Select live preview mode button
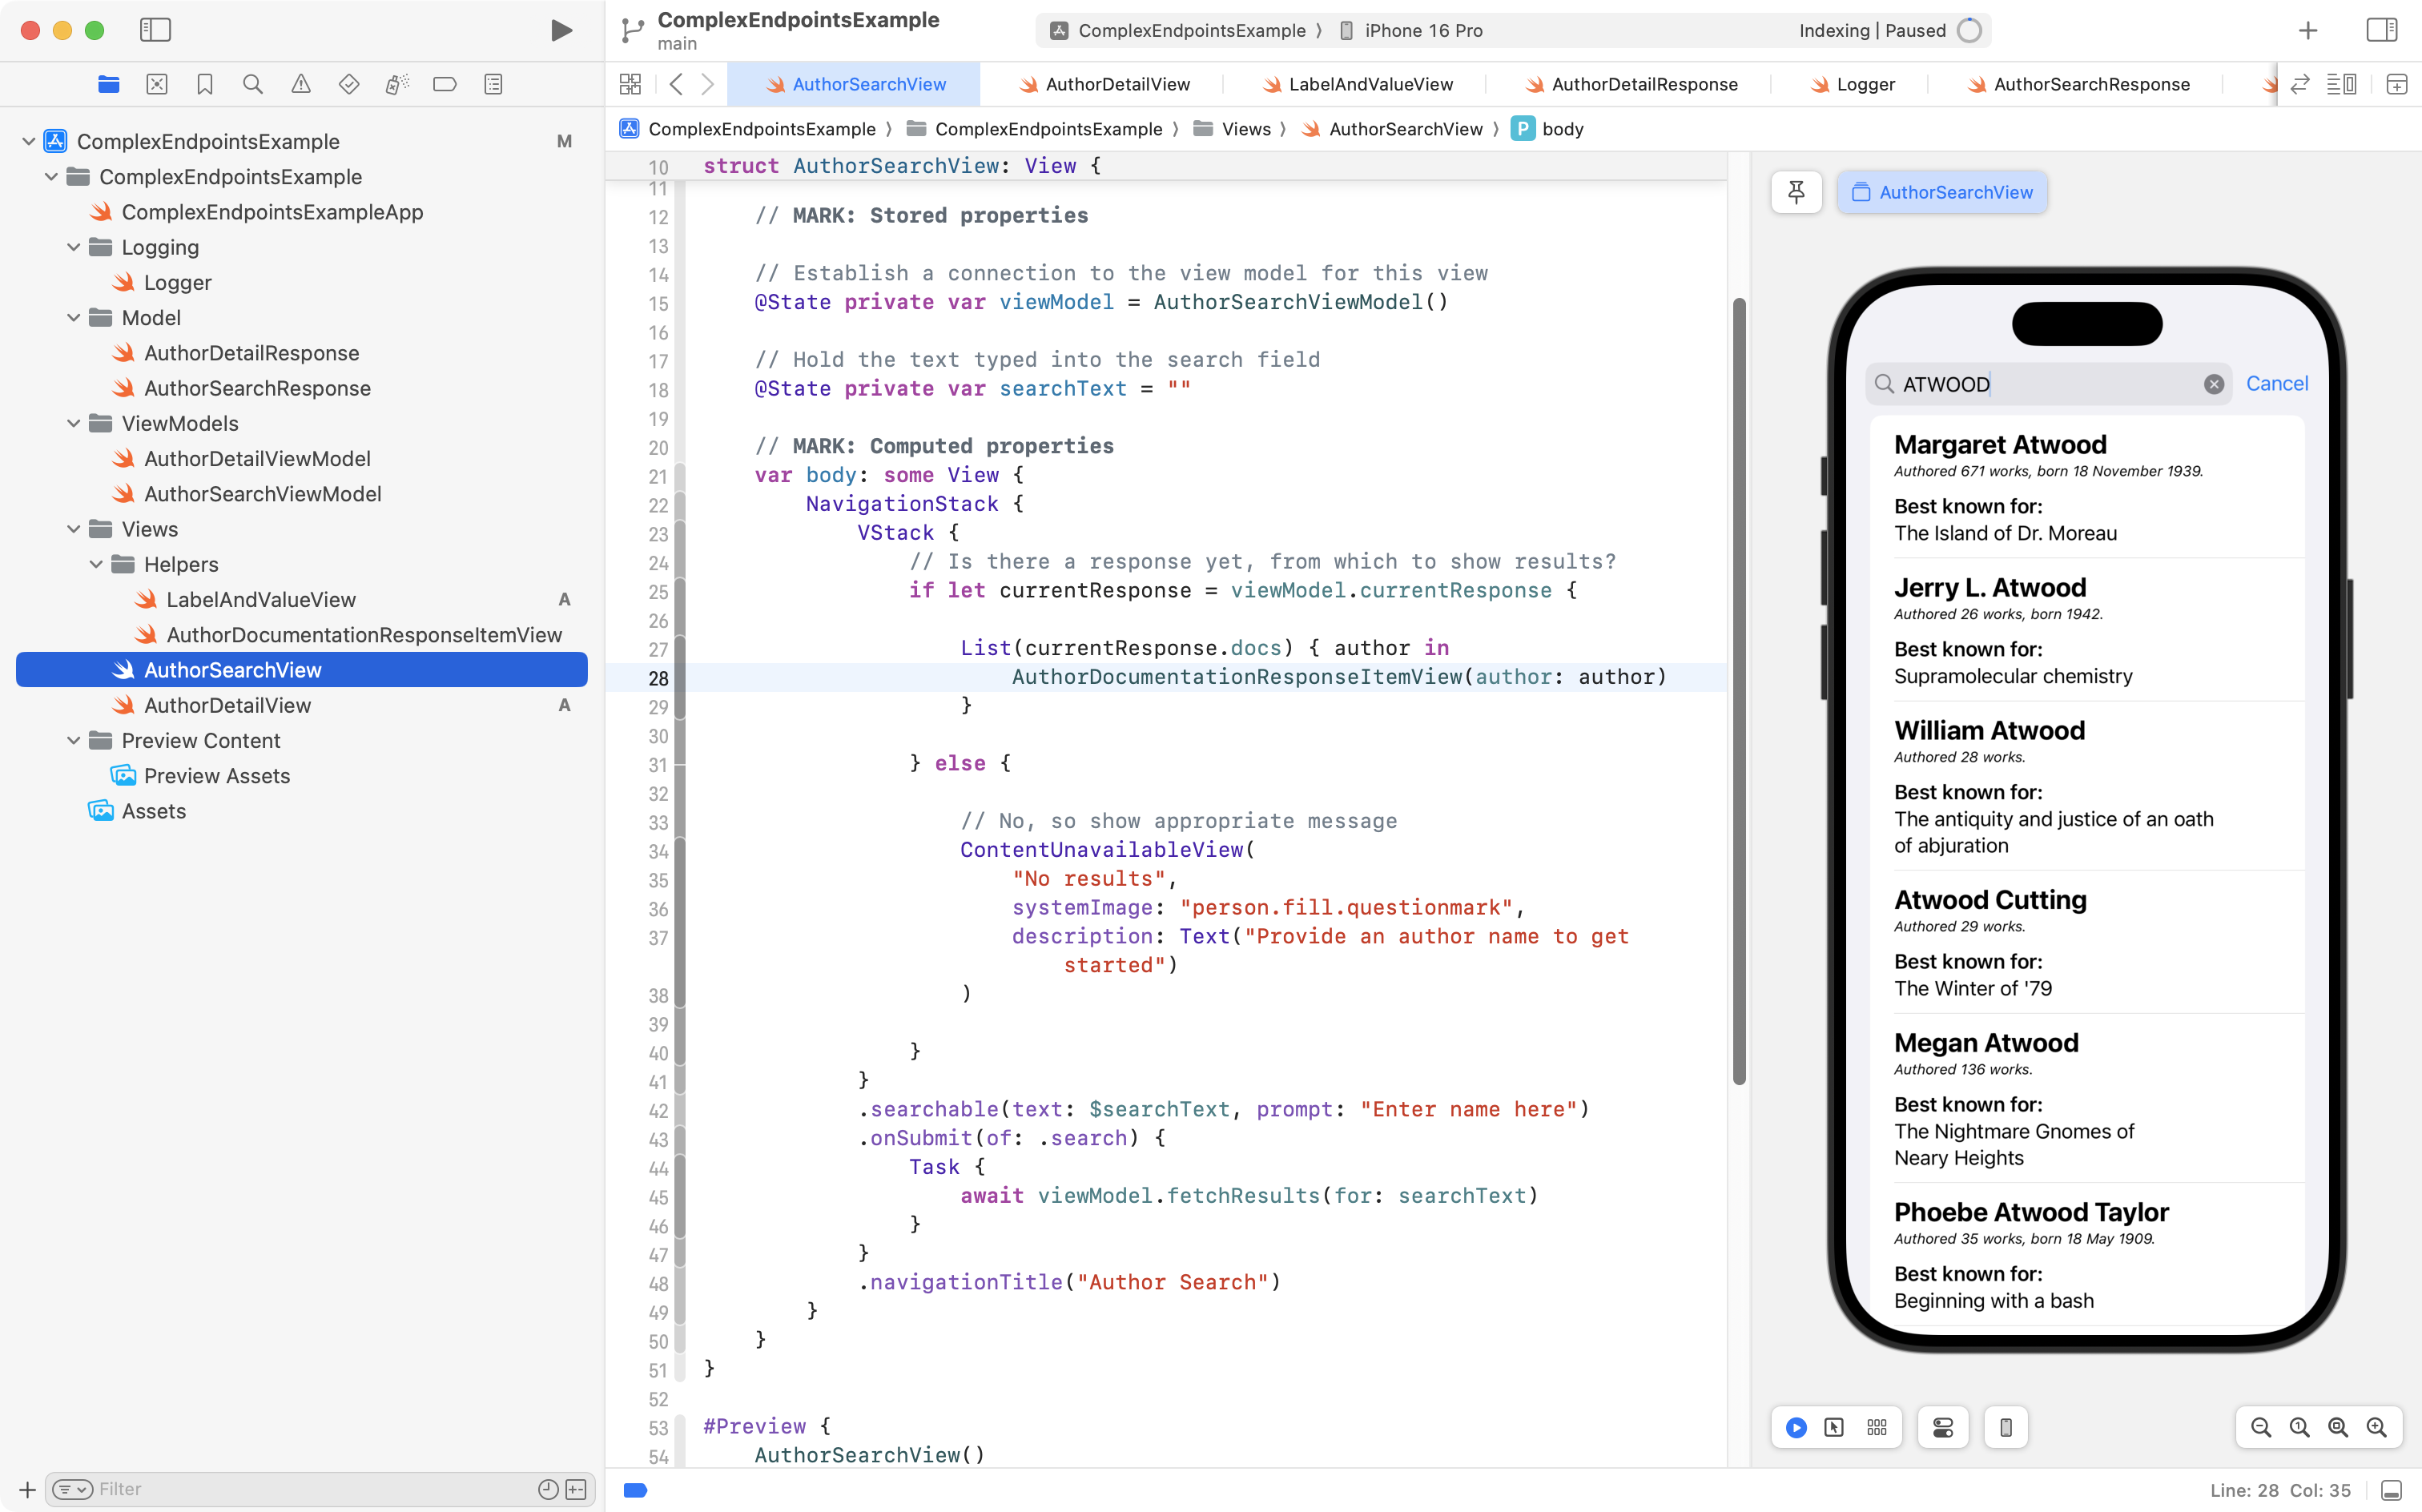The width and height of the screenshot is (2422, 1512). tap(1796, 1427)
